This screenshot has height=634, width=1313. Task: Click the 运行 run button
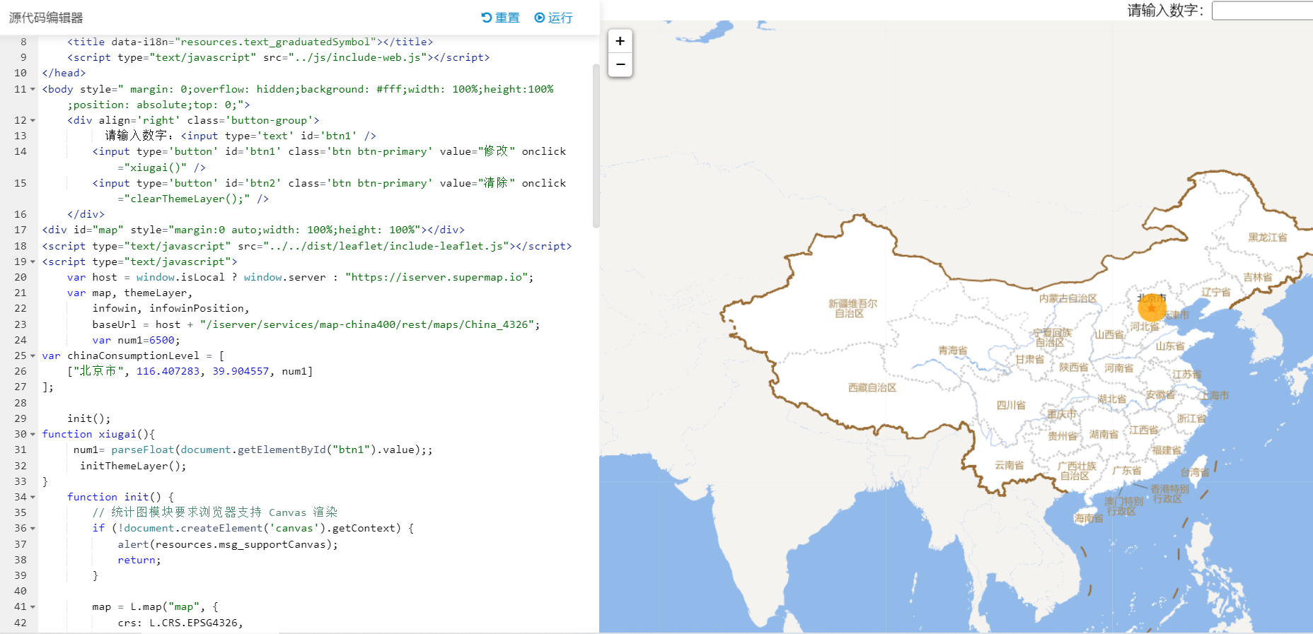pos(553,18)
